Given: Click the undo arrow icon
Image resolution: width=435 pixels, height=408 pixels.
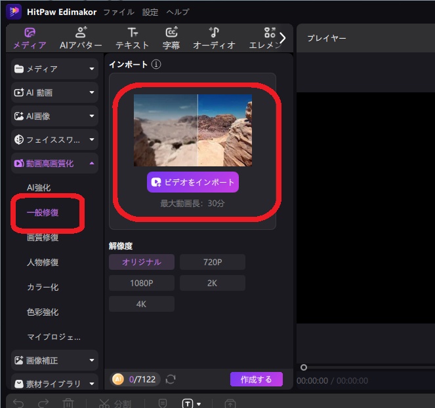Looking at the screenshot, I should [x=18, y=403].
